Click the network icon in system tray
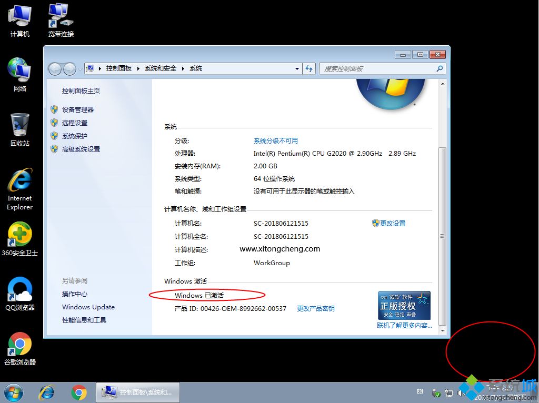Viewport: 539px width, 403px height. tap(449, 392)
